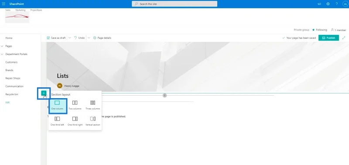Expand the Department Portals chevron
The height and width of the screenshot is (165, 349).
click(2, 54)
